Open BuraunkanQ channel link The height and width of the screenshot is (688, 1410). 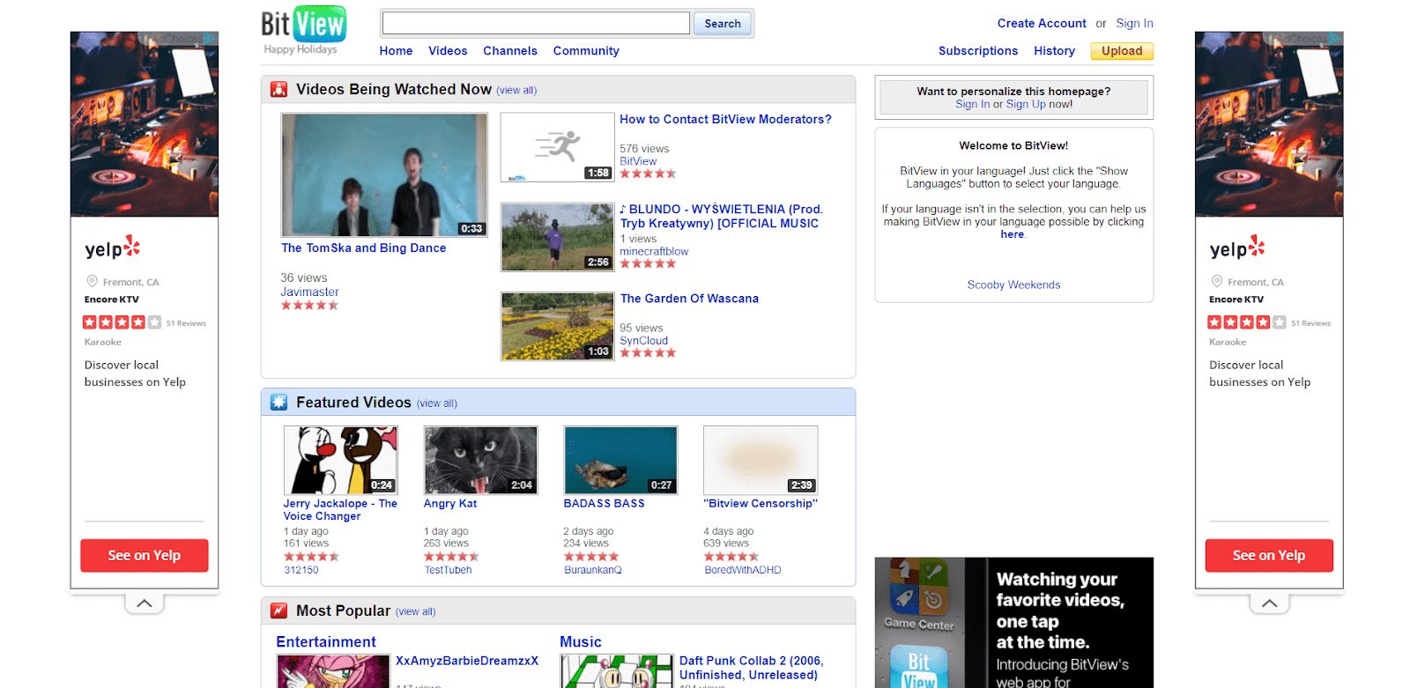click(593, 570)
